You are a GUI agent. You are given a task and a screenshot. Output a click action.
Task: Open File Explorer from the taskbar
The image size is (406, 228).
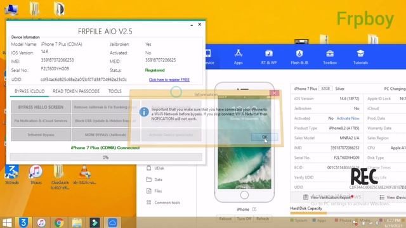77,222
